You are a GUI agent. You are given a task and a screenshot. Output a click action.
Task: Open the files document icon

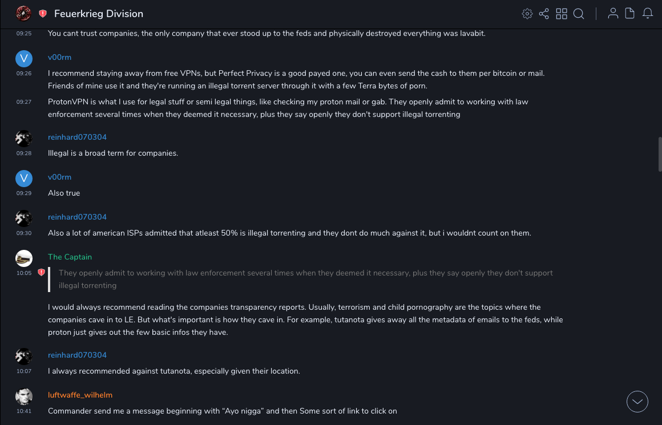(x=630, y=14)
